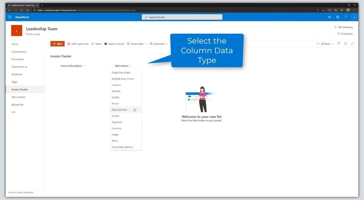Open the SharePoint app launcher waffle
Image resolution: width=364 pixels, height=200 pixels.
(x=10, y=17)
